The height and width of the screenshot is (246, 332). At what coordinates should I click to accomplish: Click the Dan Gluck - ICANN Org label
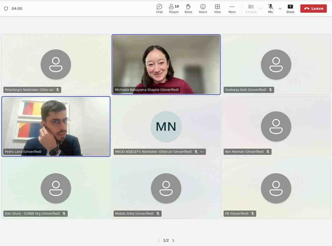pyautogui.click(x=32, y=214)
